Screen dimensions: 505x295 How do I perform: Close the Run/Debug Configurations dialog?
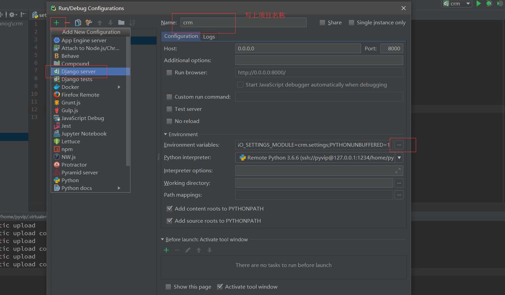[404, 8]
